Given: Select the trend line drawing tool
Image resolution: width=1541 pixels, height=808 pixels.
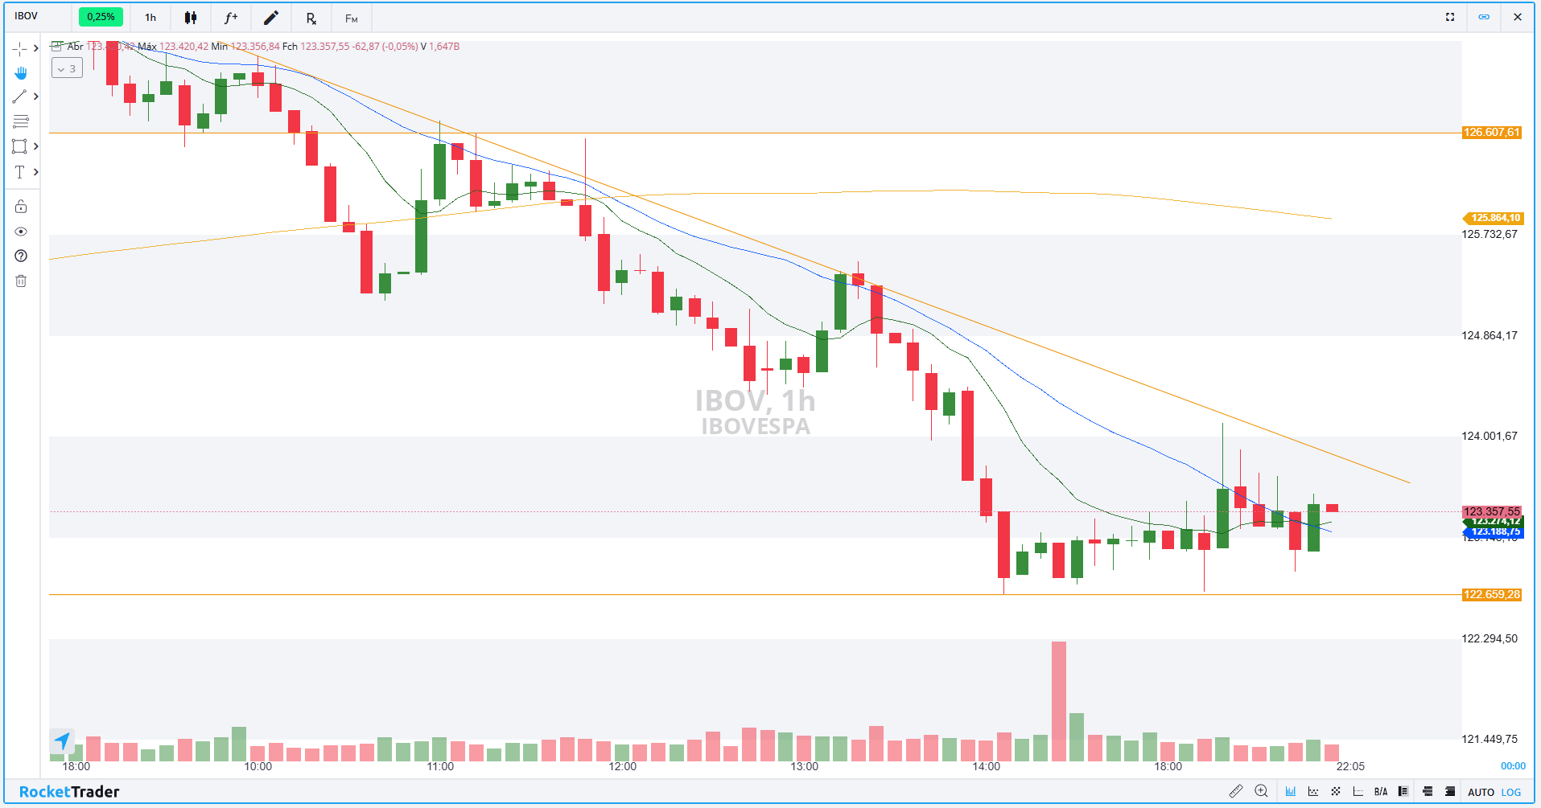Looking at the screenshot, I should [19, 96].
